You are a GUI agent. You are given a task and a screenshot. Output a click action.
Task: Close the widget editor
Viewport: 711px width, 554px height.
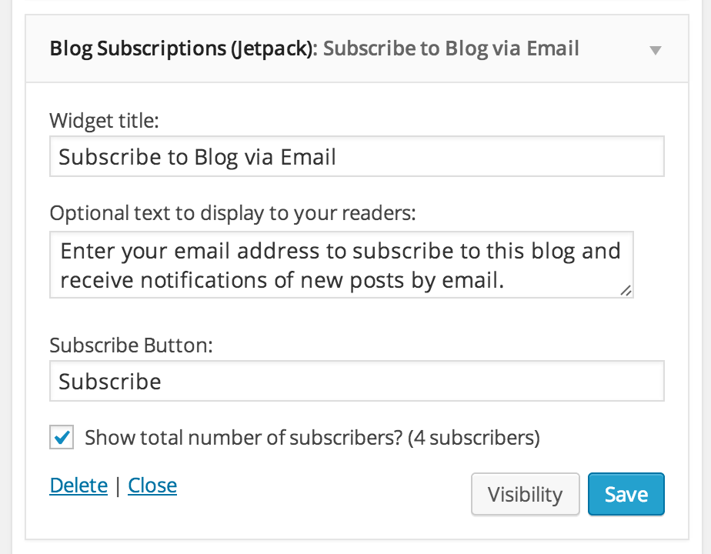(152, 485)
